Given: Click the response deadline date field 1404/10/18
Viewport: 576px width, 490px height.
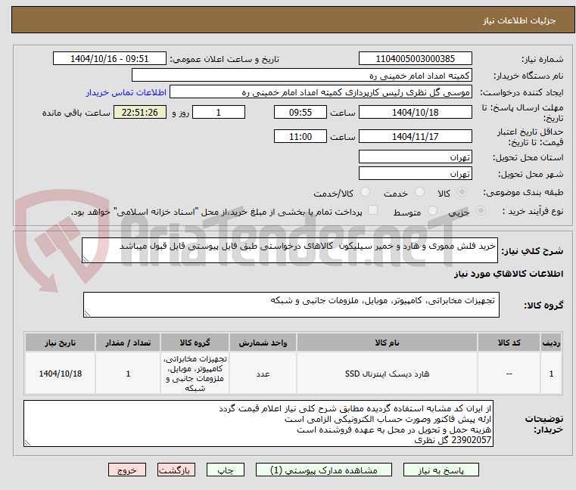Looking at the screenshot, I should pos(415,113).
